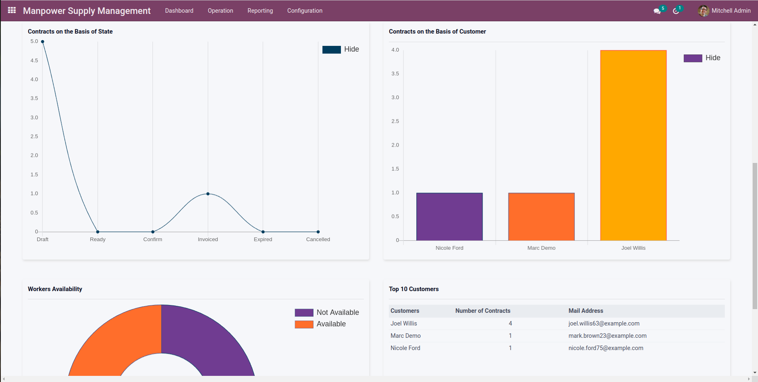The height and width of the screenshot is (382, 758).
Task: Click orange swatch beside Available legend
Action: click(x=304, y=324)
